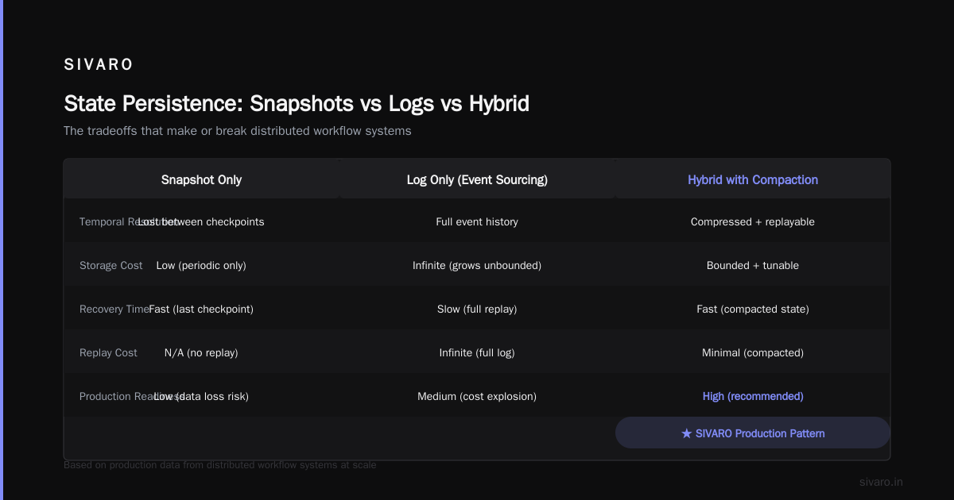Click the High (recommended) cell
The image size is (954, 500).
(753, 396)
